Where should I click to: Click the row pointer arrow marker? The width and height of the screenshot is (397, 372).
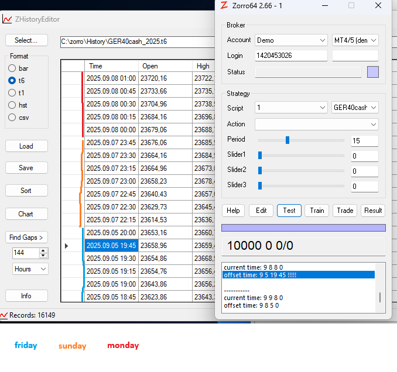(66, 246)
